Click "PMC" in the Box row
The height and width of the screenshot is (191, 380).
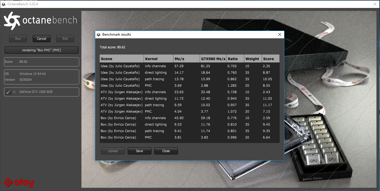149,137
